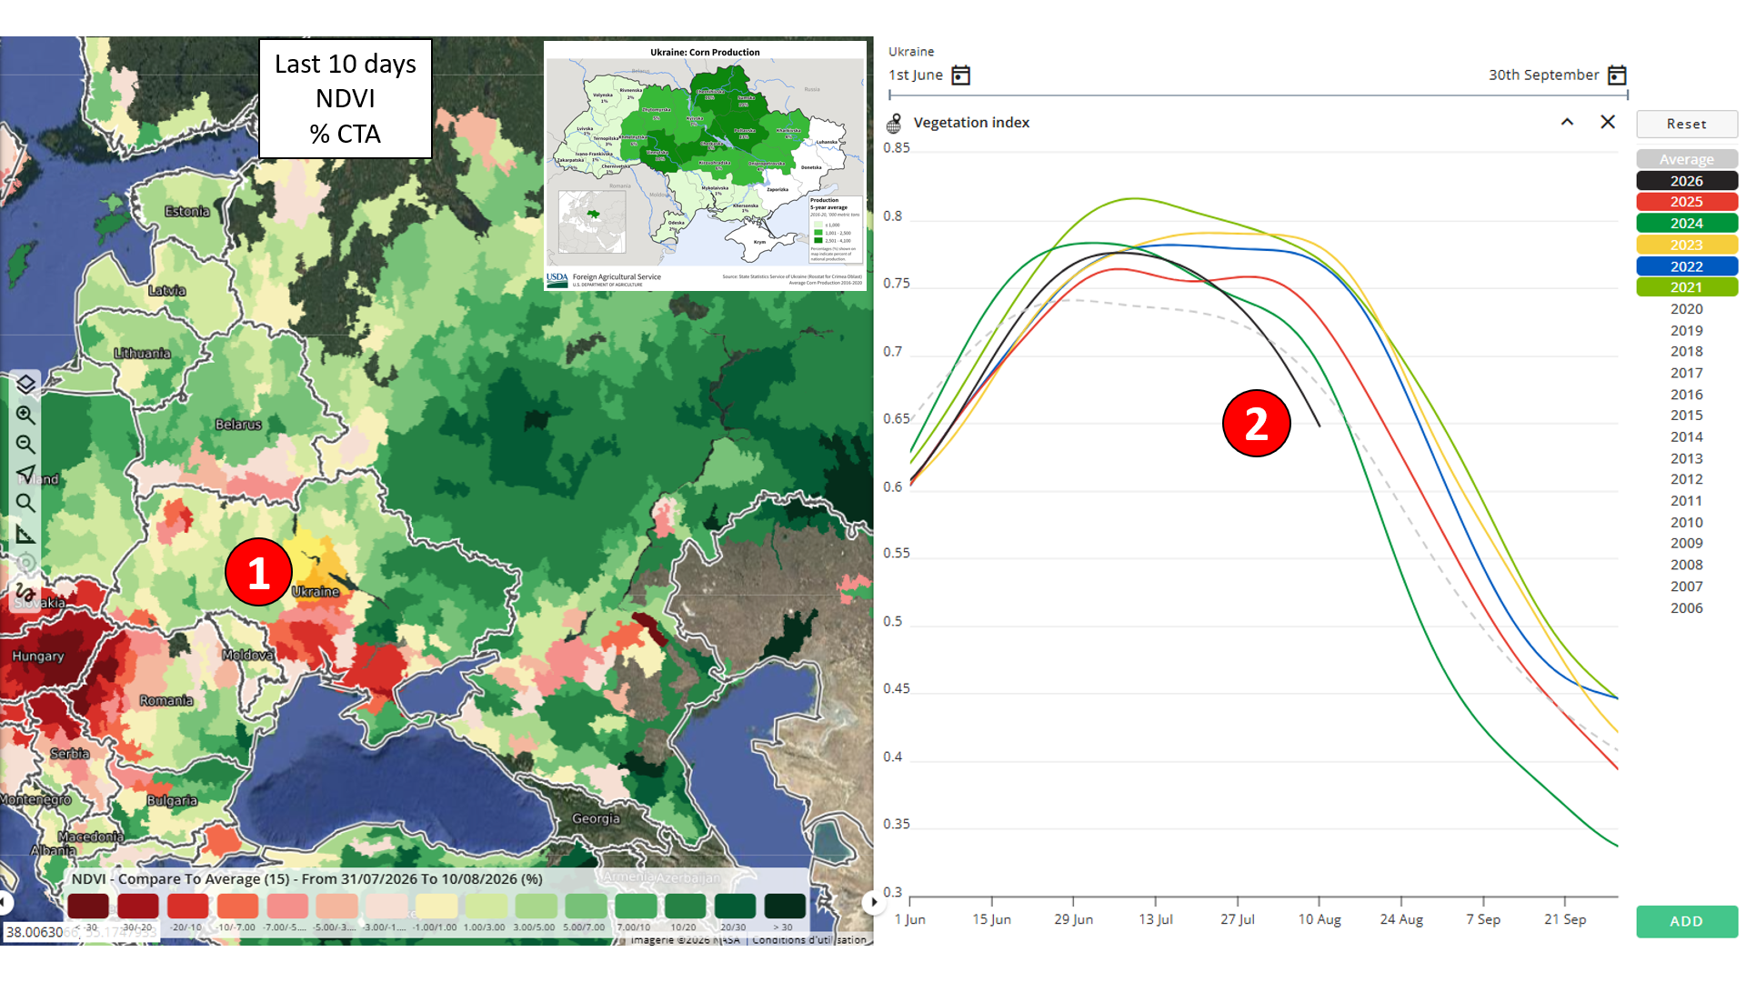Show the 2017 year curve
The image size is (1746, 982).
point(1687,373)
